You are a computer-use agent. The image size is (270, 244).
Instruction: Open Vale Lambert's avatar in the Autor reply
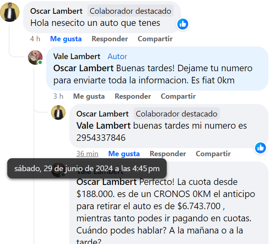tap(35, 57)
